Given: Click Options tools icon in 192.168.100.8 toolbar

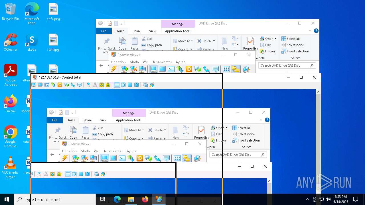Looking at the screenshot, I should pos(152,85).
